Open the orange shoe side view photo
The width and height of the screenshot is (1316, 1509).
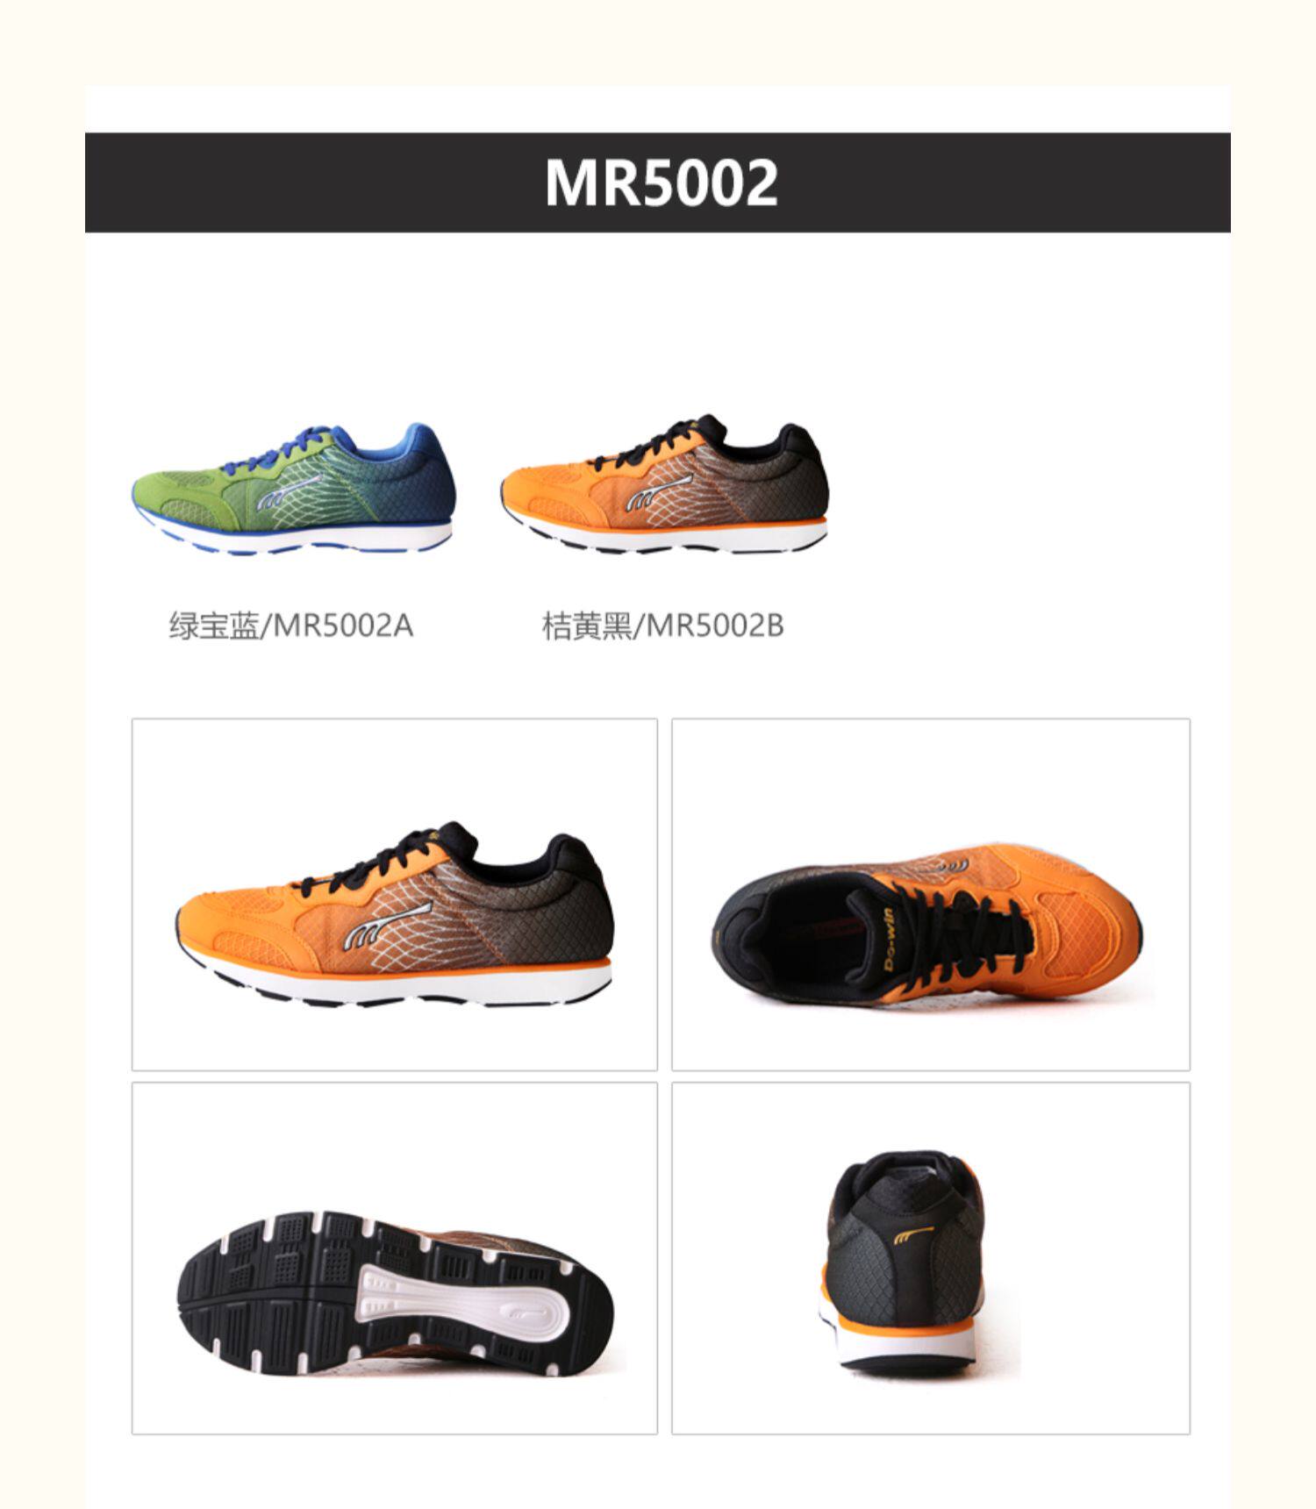coord(395,895)
